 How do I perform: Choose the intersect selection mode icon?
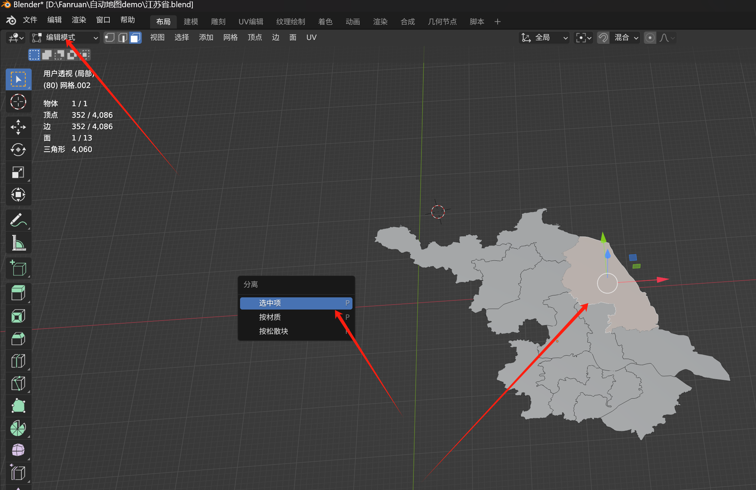point(85,55)
